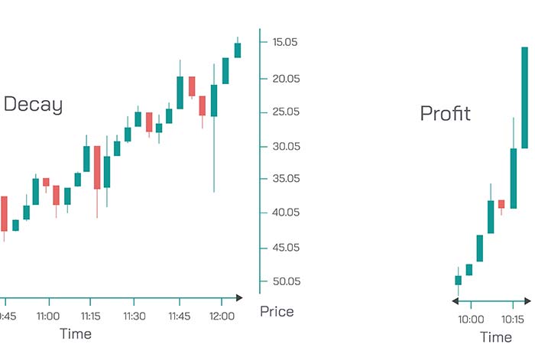Select the large red candle above 11:15

pos(97,167)
